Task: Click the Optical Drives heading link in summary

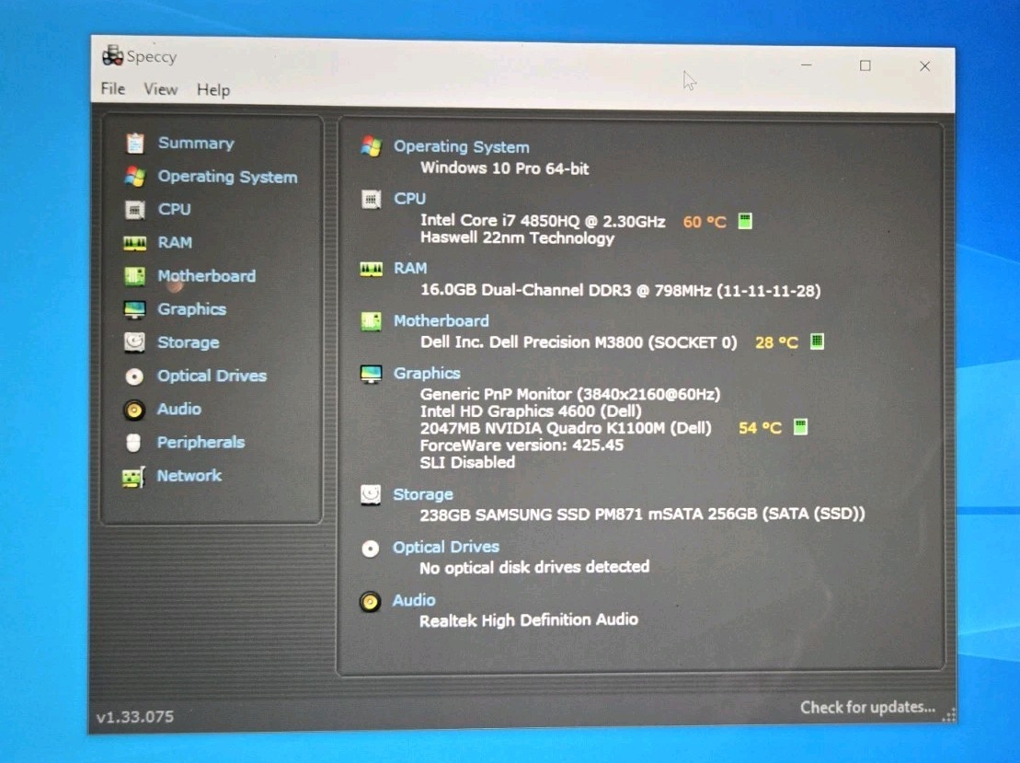Action: click(x=445, y=548)
